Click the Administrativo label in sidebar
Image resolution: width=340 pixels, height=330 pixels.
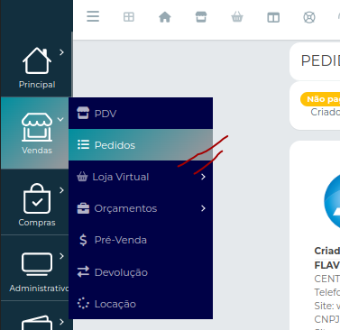tap(39, 289)
